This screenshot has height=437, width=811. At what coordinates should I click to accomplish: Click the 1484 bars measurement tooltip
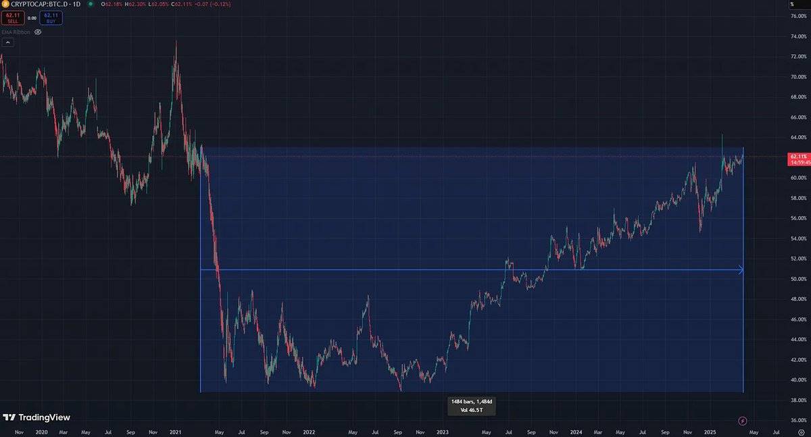(x=472, y=405)
